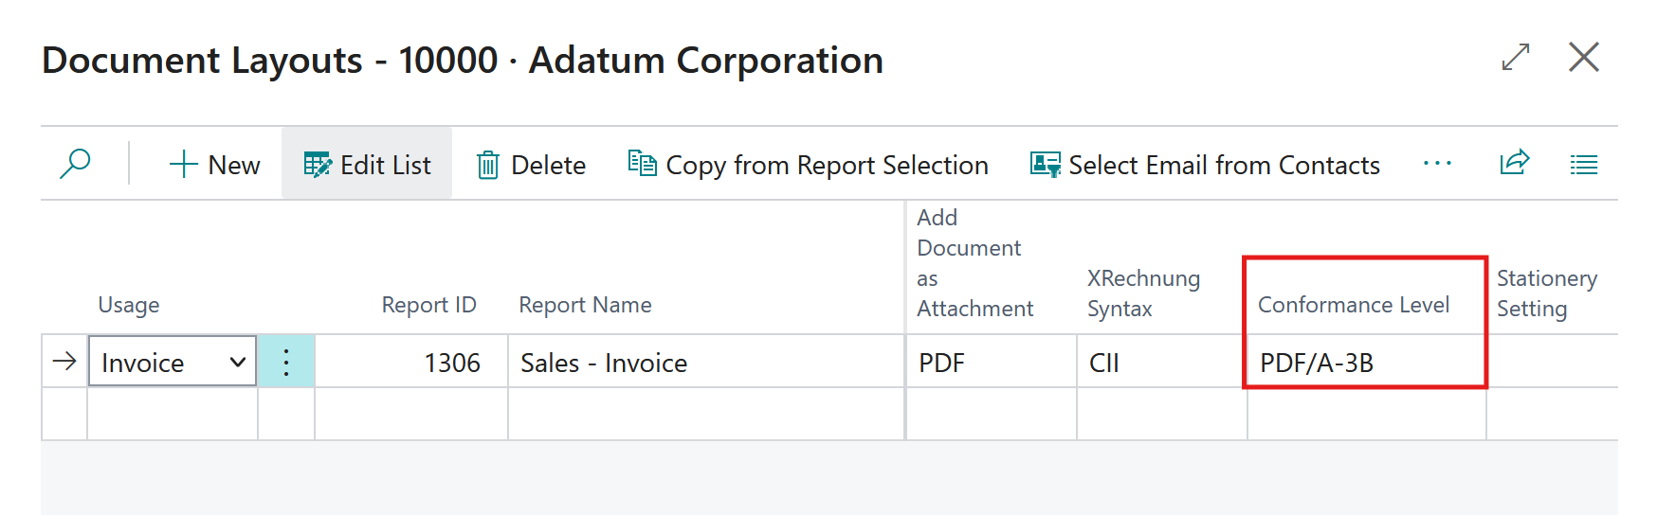
Task: Toggle Edit List mode
Action: click(x=367, y=165)
